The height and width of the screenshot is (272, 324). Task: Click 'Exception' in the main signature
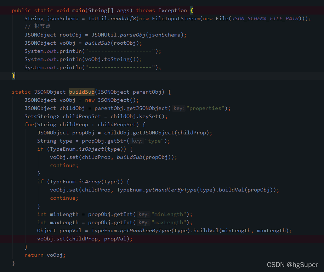(x=172, y=10)
